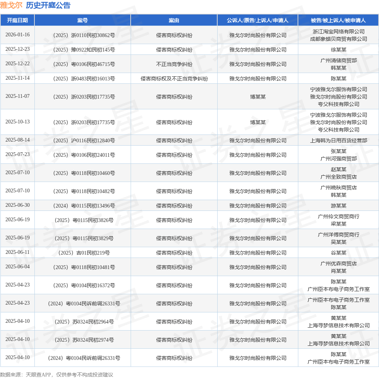Click 雅戈尔时尚股份有限公司 in 2025-06-11 row
Viewport: 379px width, 378px height.
coord(258,253)
